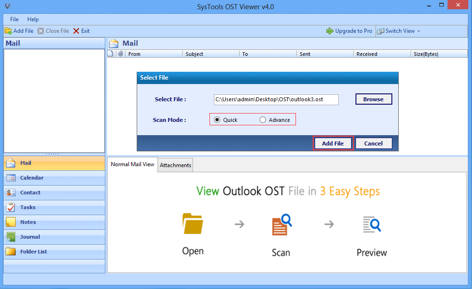Viewport: 472px width, 289px height.
Task: Click the Calendar label in navigation pane
Action: coord(32,177)
